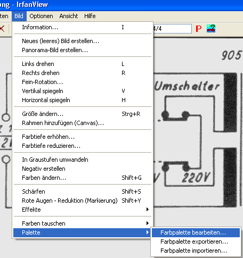The height and width of the screenshot is (258, 243).
Task: Click the image counter field showing 4/4
Action: [x=172, y=29]
